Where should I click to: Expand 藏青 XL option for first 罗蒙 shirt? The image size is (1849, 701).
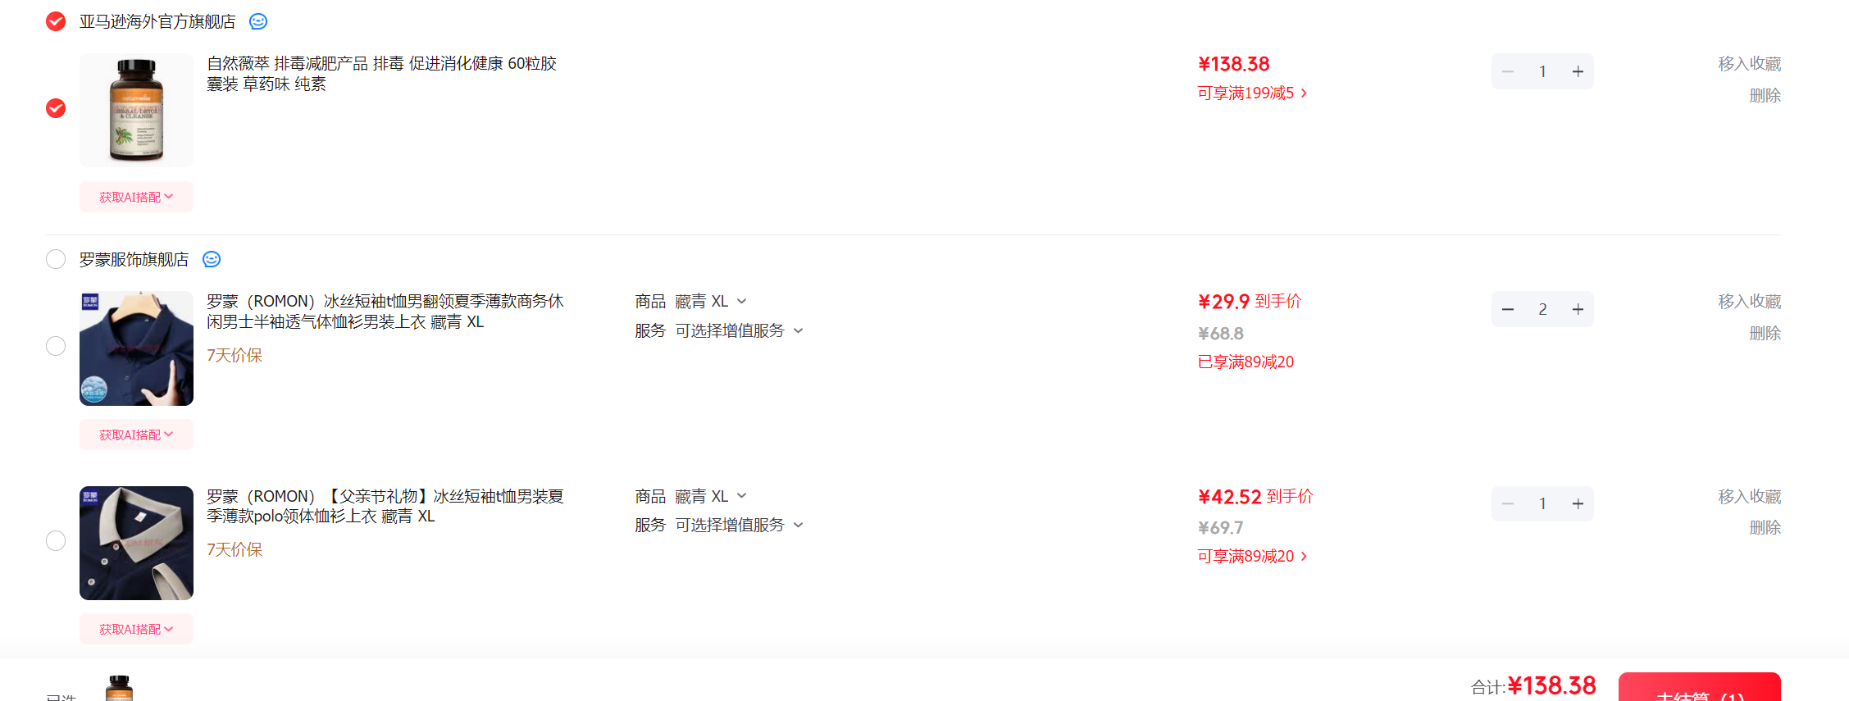click(x=711, y=301)
